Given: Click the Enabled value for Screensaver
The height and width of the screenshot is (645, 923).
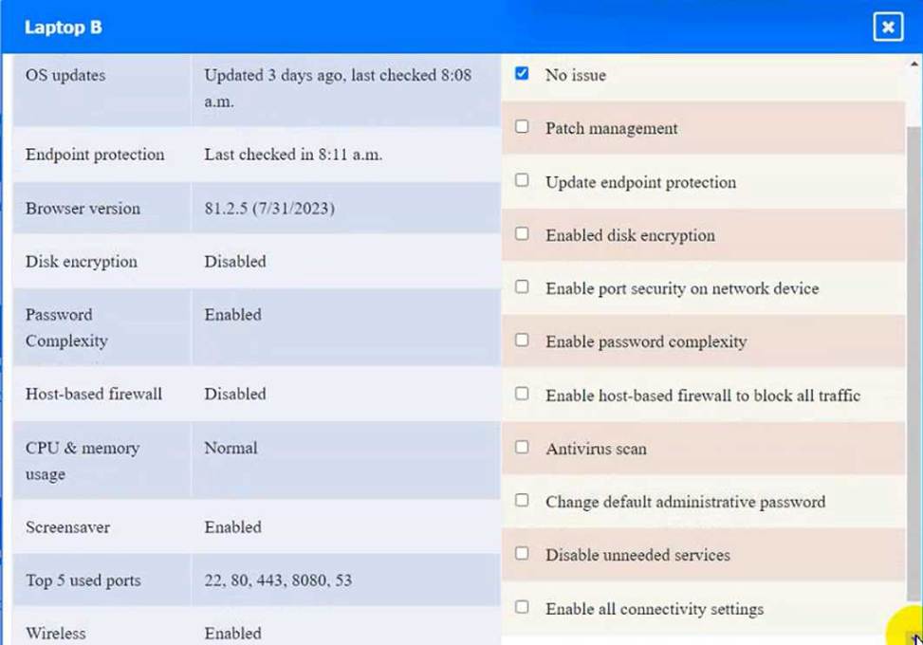Looking at the screenshot, I should pyautogui.click(x=233, y=527).
